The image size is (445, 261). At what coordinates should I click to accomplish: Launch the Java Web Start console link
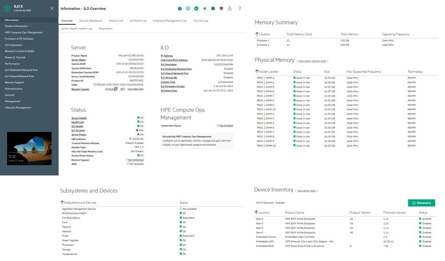coord(135,89)
